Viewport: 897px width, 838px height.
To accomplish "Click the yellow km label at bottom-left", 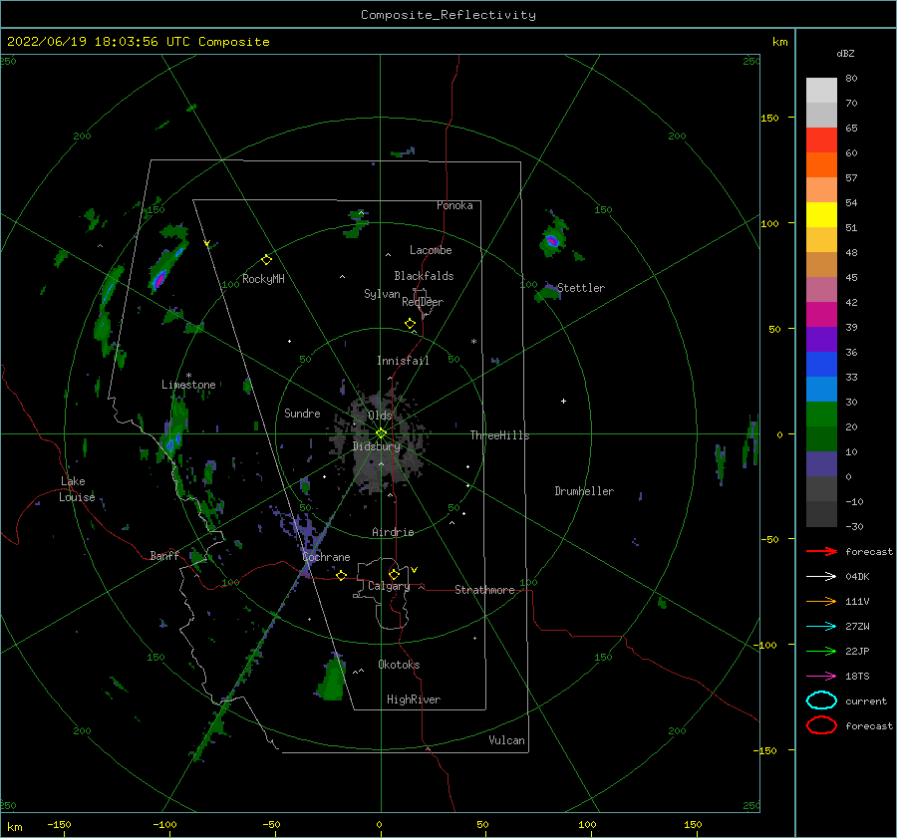I will 14,827.
